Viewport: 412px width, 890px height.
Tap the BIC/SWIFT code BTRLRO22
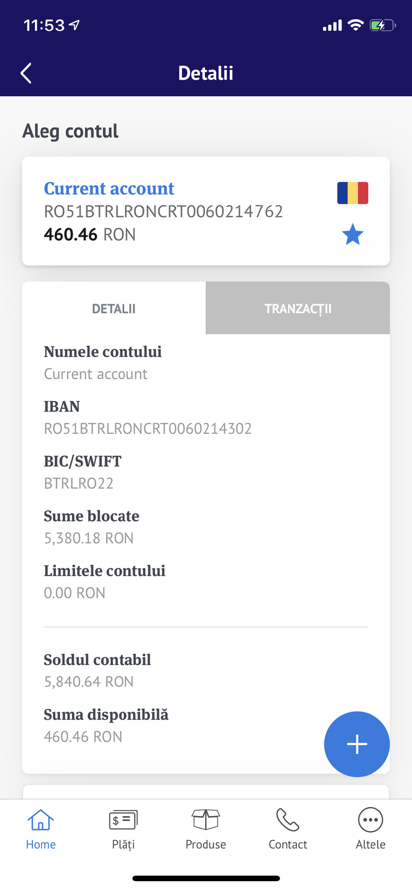point(79,483)
